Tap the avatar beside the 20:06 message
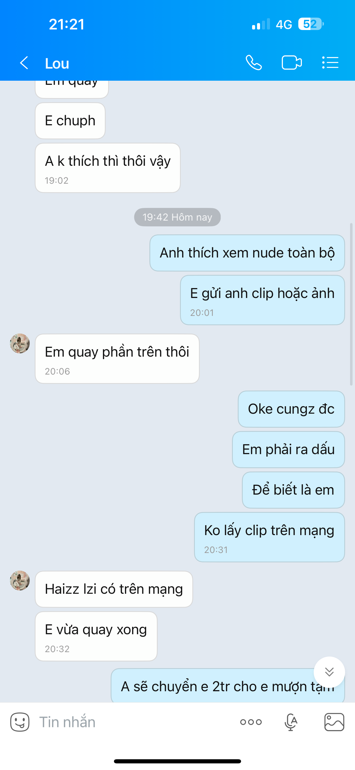Screen dimensions: 355x770 pos(20,343)
